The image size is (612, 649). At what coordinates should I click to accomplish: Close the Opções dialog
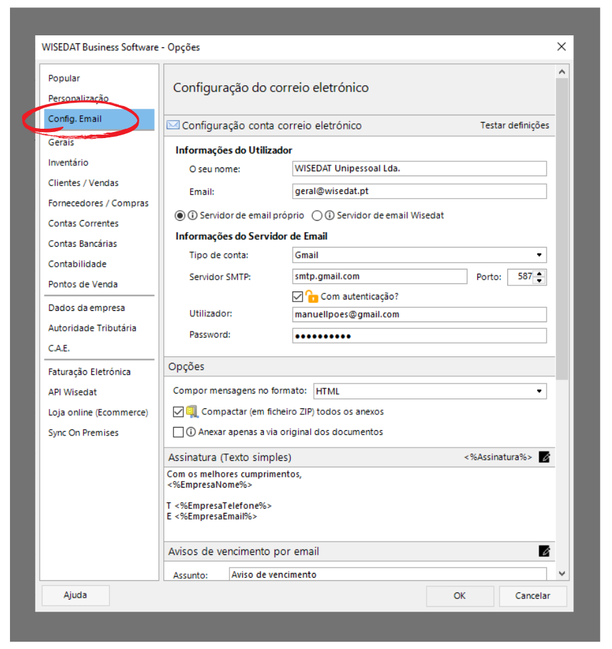coord(561,47)
